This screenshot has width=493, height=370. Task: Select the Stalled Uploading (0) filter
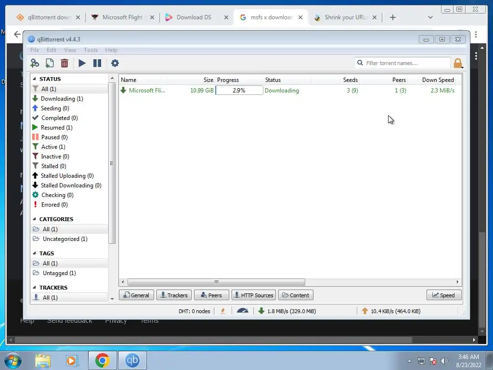tap(67, 176)
